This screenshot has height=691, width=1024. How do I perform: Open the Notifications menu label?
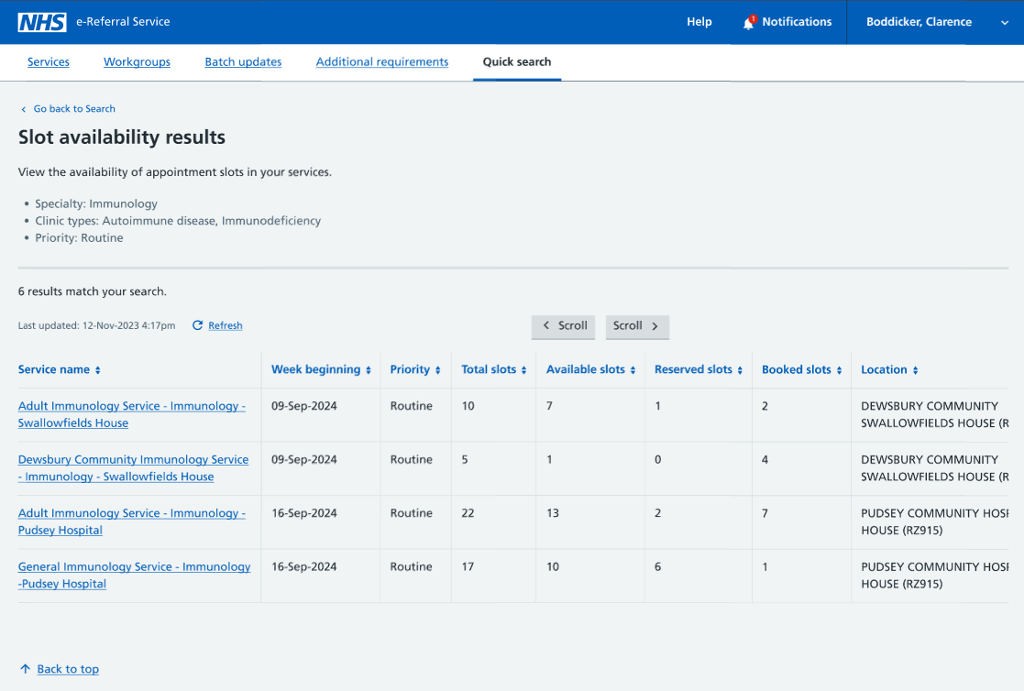point(797,22)
